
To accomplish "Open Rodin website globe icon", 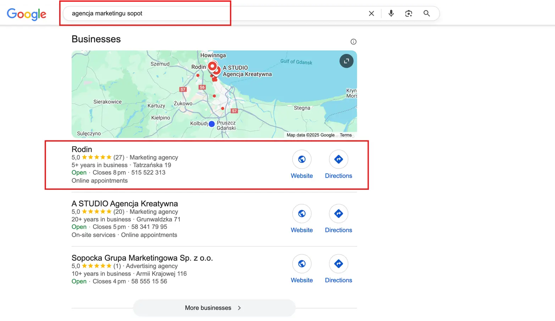I will click(x=302, y=159).
